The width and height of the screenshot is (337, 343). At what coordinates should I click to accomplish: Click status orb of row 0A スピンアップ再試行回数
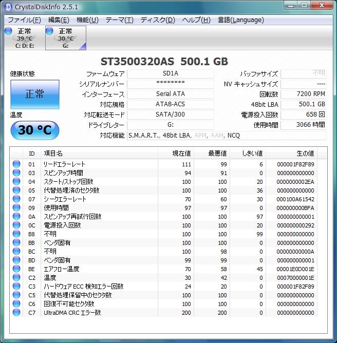(x=16, y=216)
